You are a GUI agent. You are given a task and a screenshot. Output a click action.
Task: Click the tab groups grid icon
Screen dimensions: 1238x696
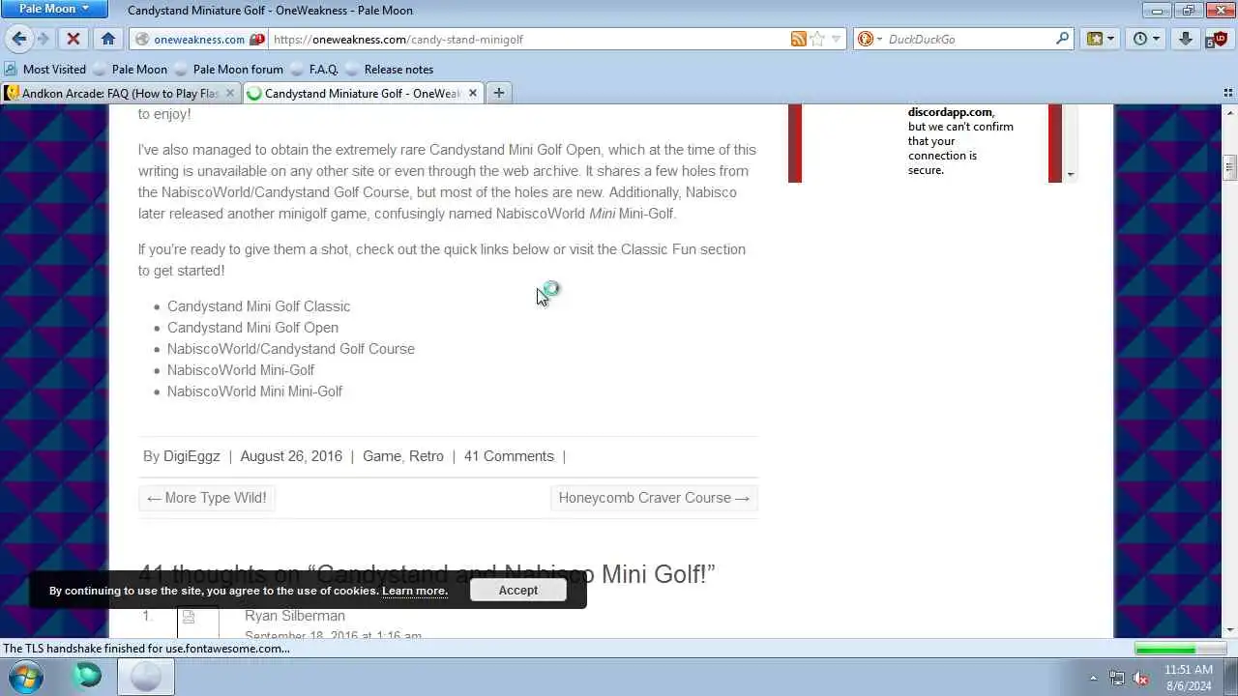1228,93
